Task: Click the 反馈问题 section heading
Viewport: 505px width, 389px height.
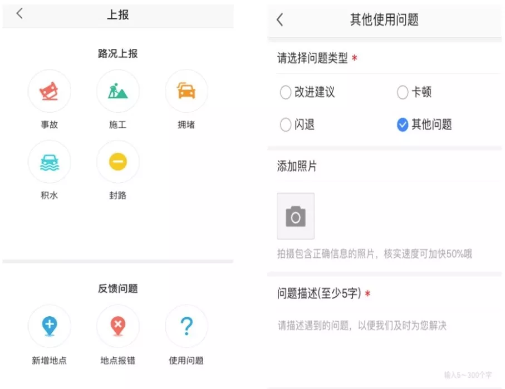Action: tap(118, 288)
